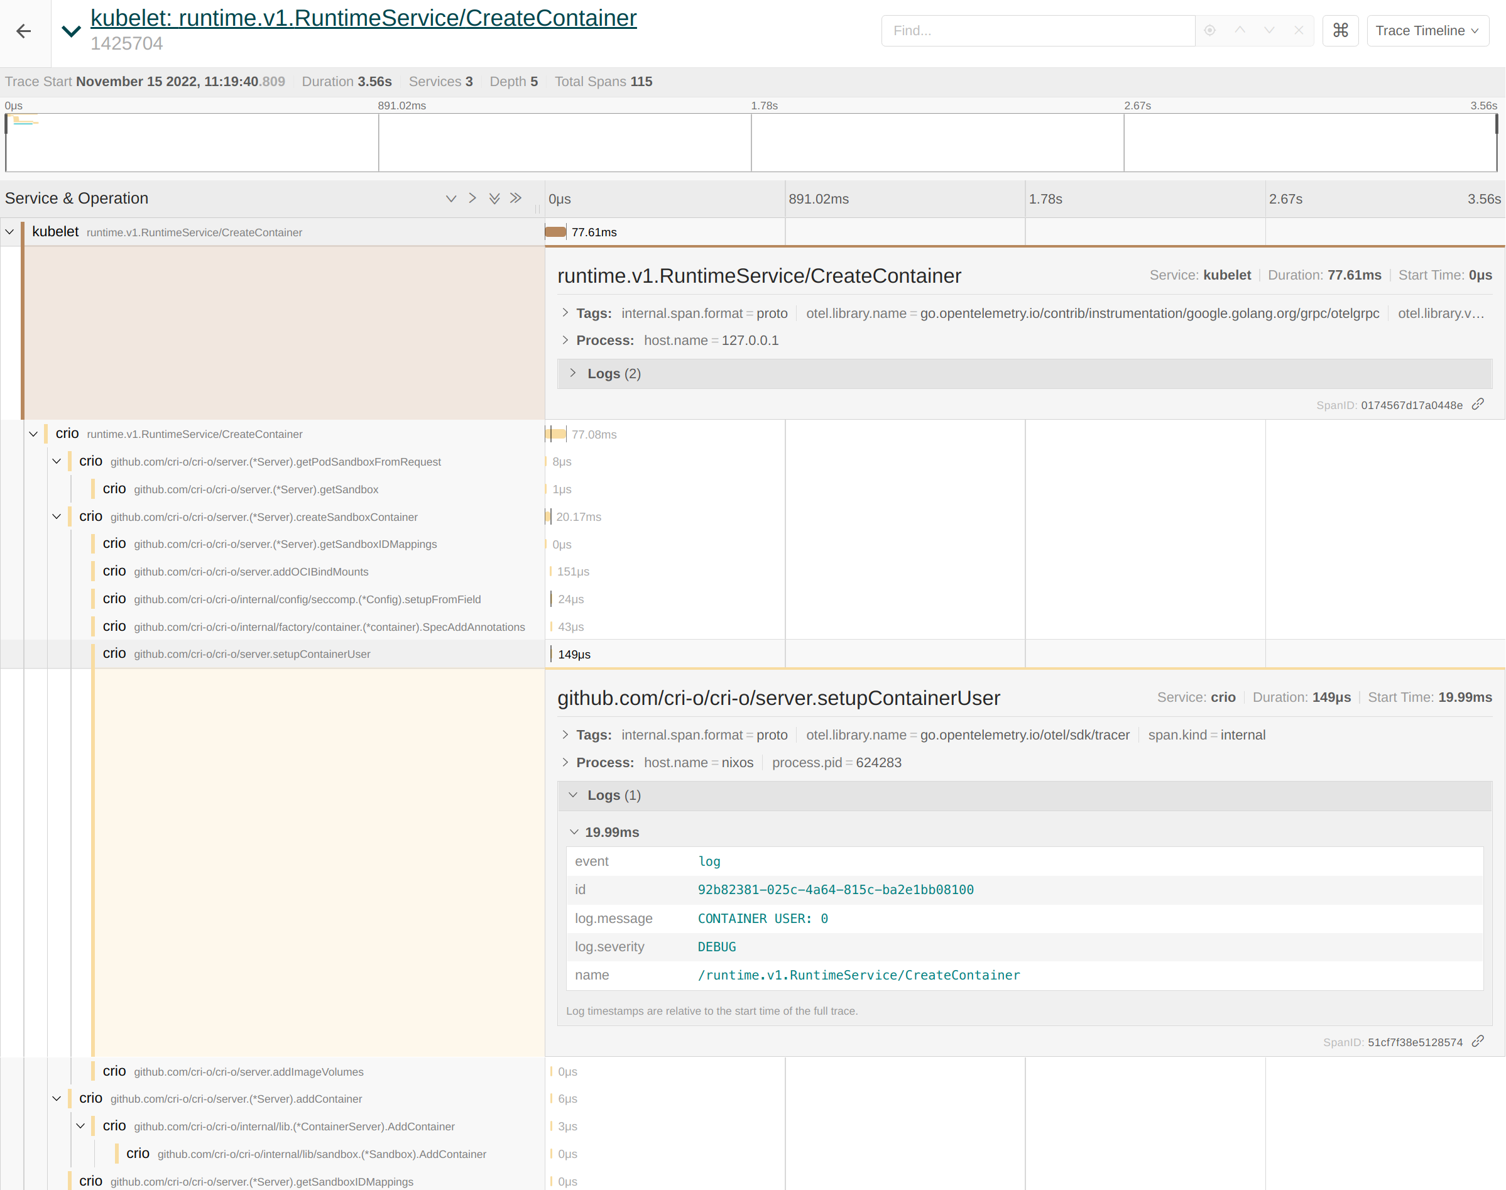Open keyboard shortcuts command icon
Screen dimensions: 1506x1190
point(1340,31)
